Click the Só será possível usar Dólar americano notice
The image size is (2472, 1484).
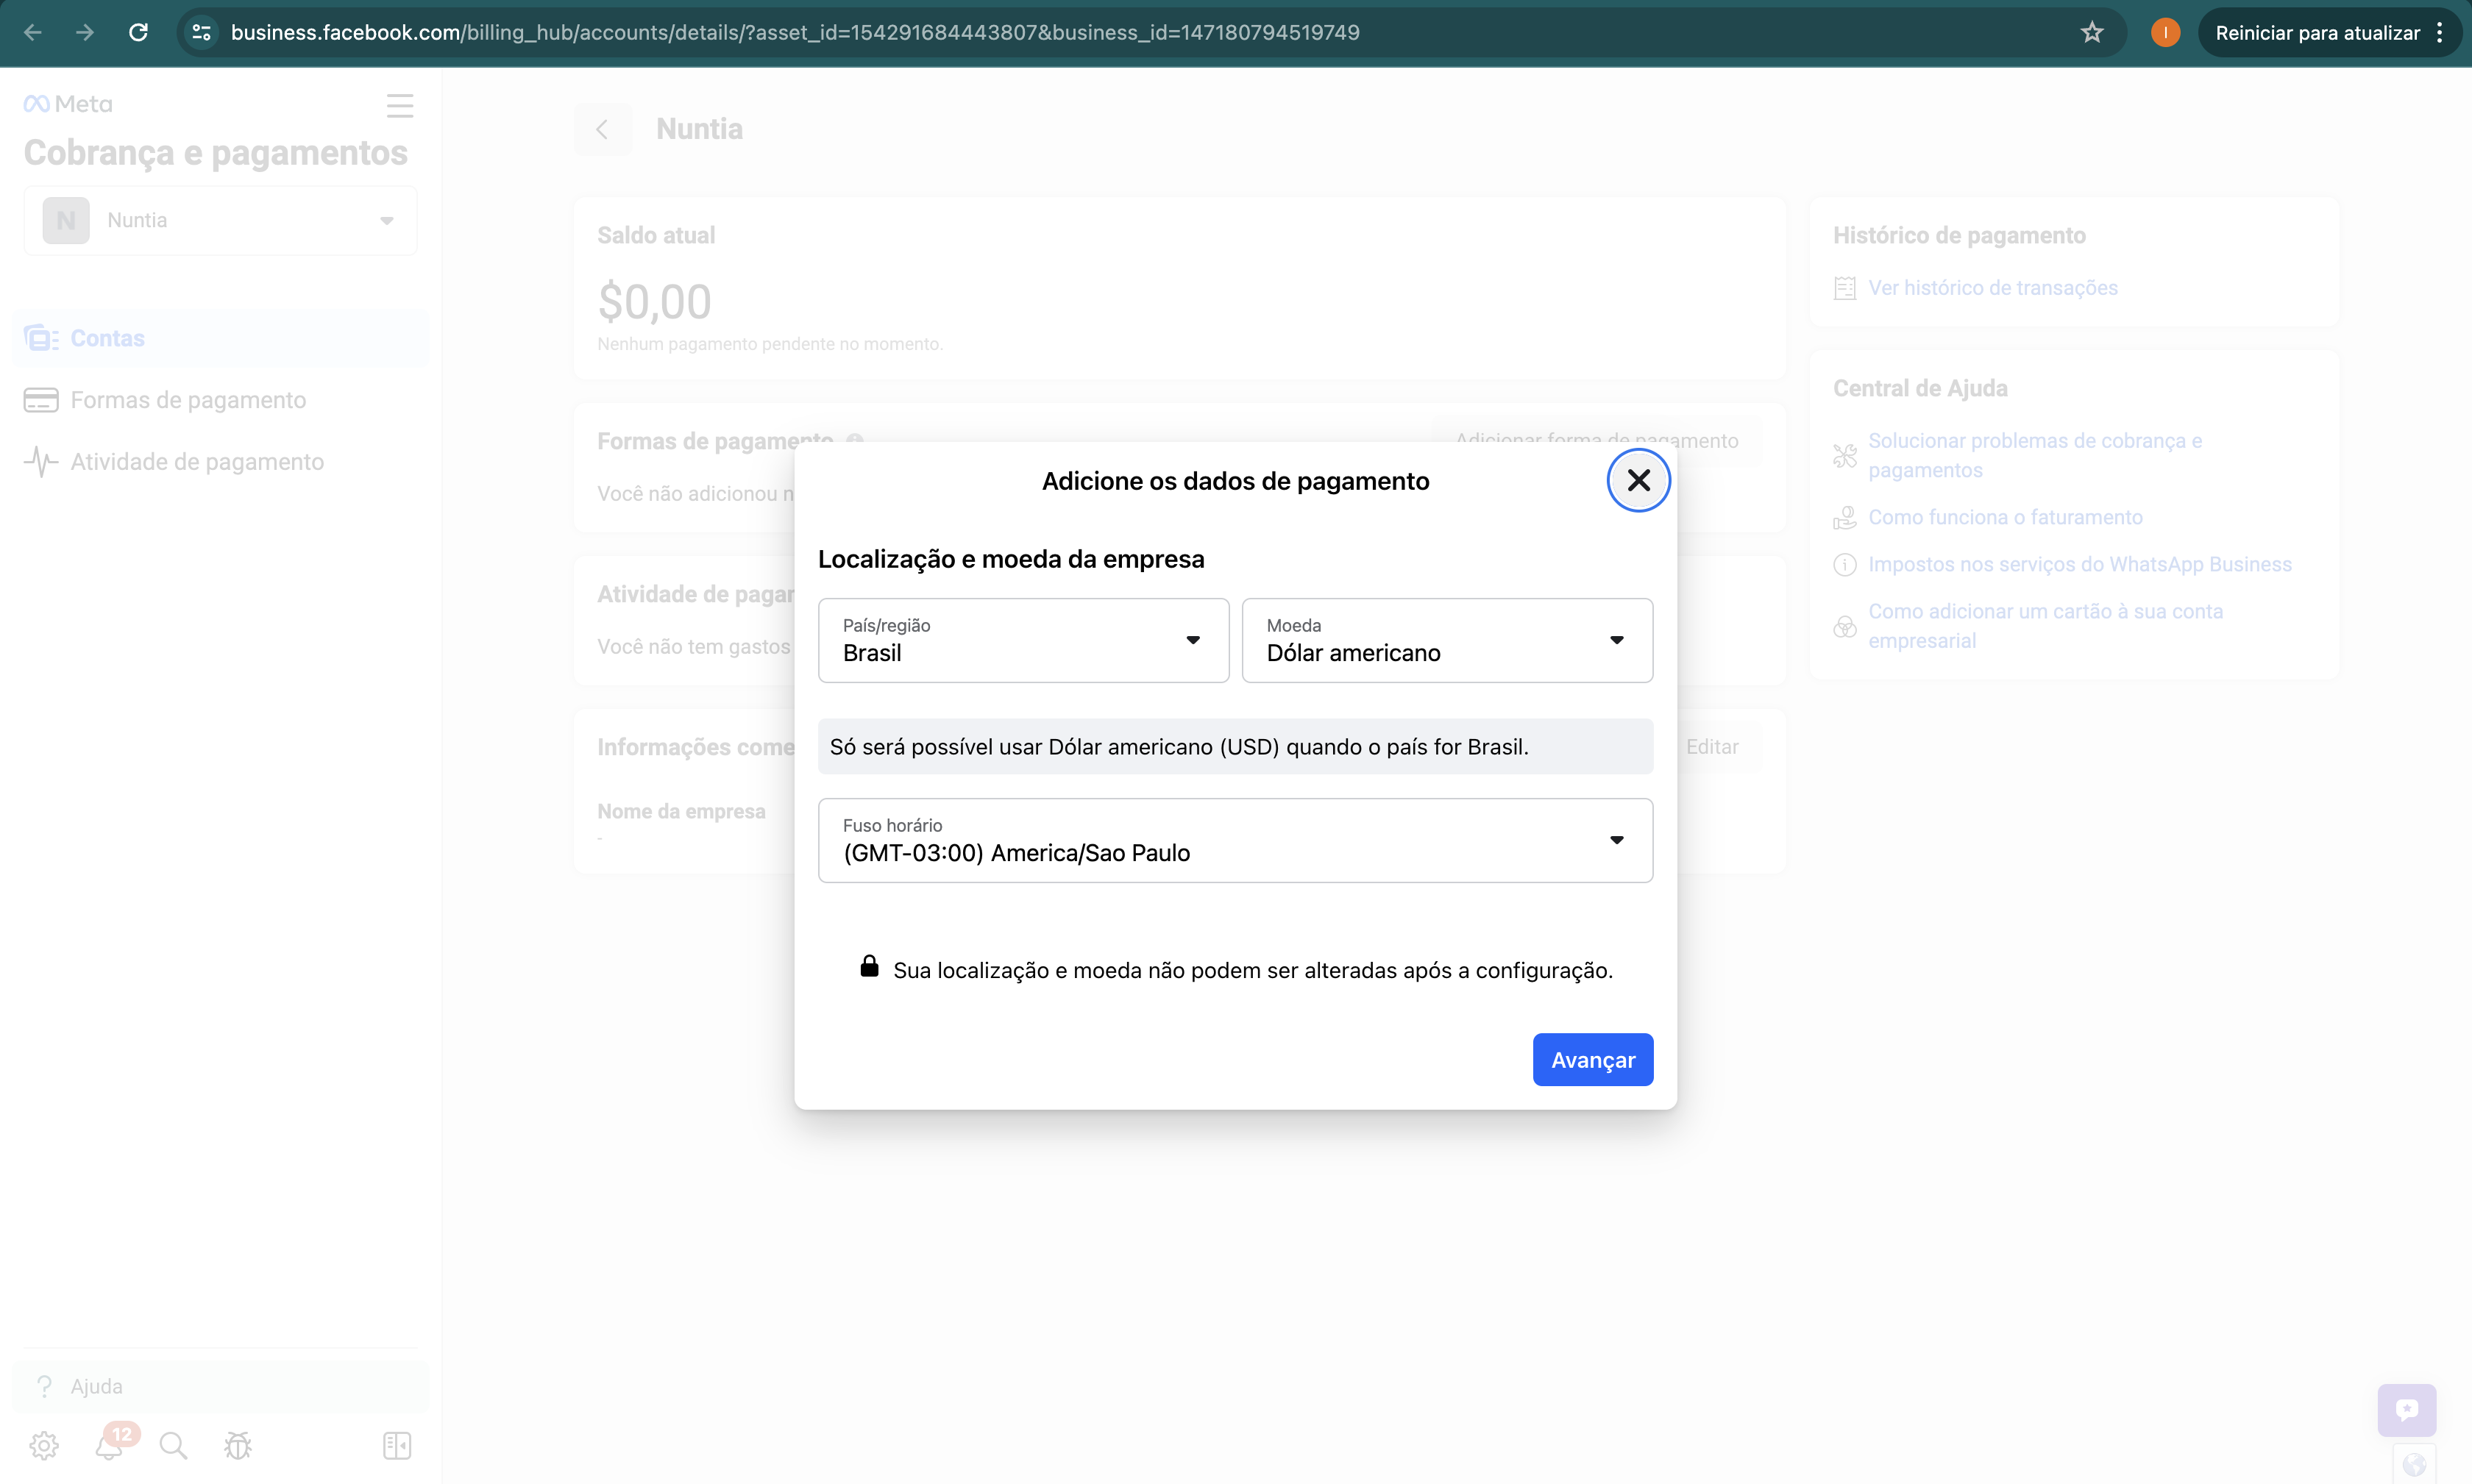tap(1235, 746)
